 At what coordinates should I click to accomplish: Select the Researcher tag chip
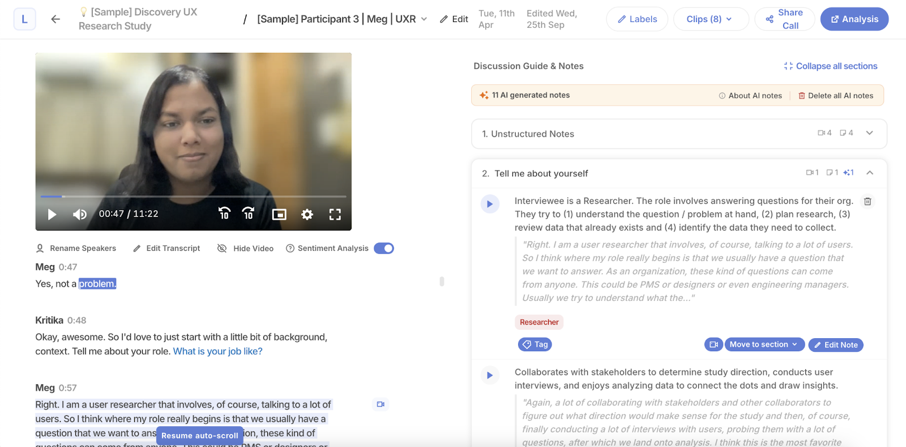pyautogui.click(x=539, y=322)
